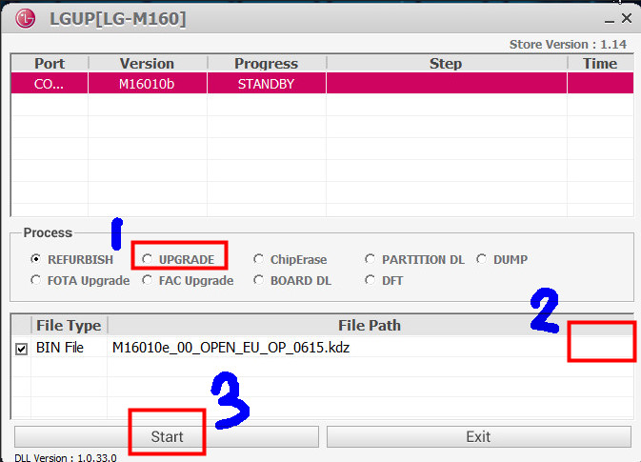Click the Port column header
641x462 pixels.
tap(50, 64)
